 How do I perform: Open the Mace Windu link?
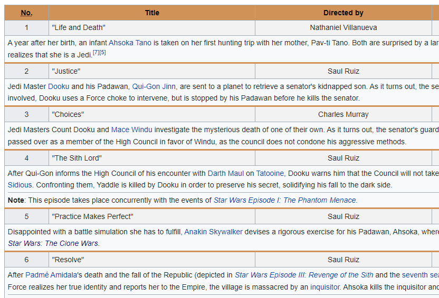pyautogui.click(x=131, y=130)
